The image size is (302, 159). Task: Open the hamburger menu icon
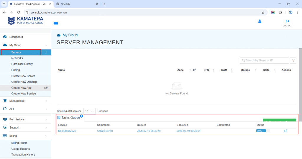(56, 23)
